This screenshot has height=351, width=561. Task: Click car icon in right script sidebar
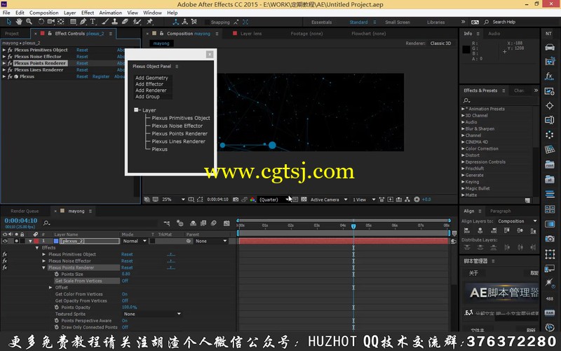[x=550, y=47]
